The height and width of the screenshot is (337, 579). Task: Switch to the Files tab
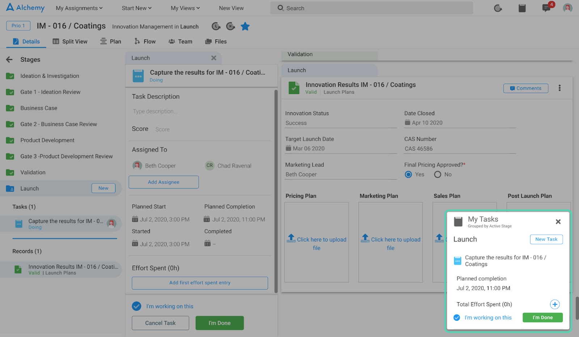pos(216,41)
